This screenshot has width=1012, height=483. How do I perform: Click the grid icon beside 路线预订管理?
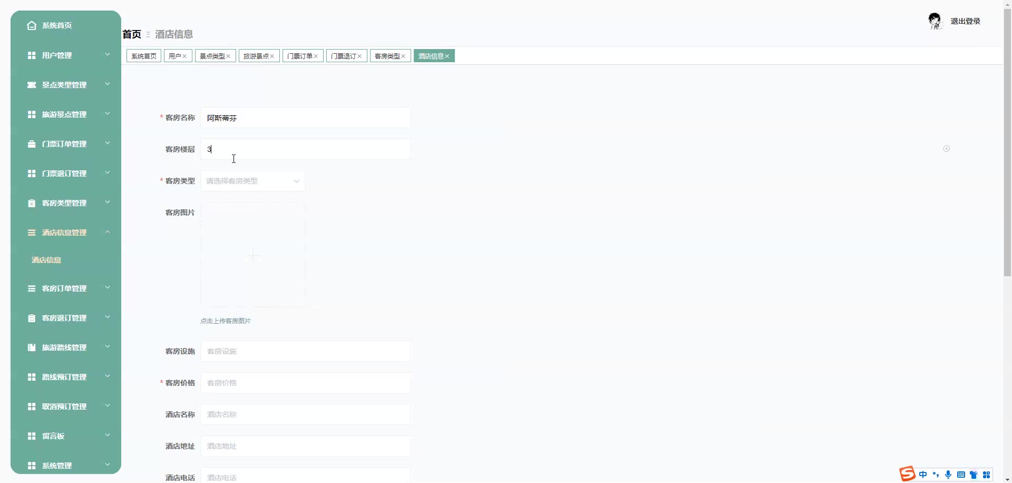click(x=32, y=377)
